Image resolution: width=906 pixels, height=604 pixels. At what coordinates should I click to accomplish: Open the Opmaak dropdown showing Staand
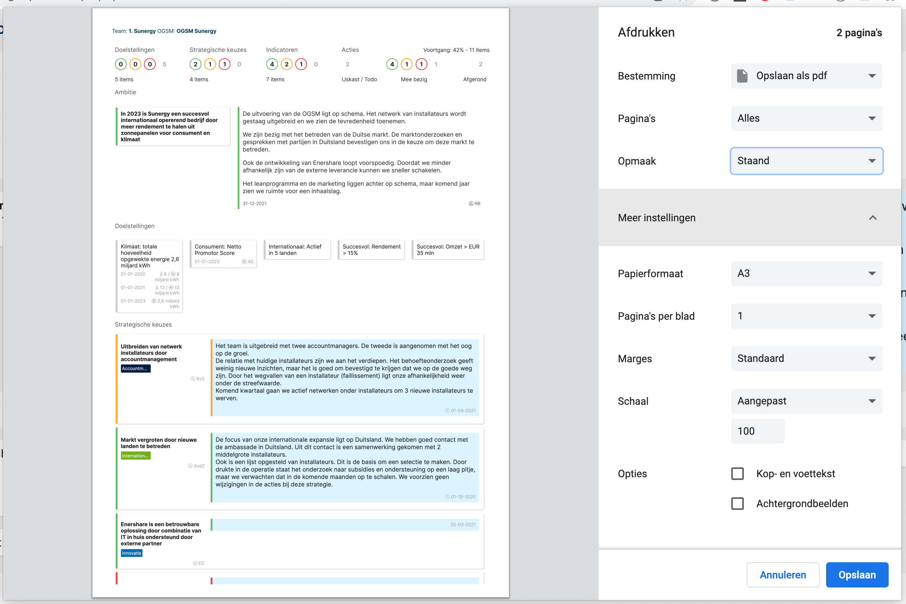point(806,161)
